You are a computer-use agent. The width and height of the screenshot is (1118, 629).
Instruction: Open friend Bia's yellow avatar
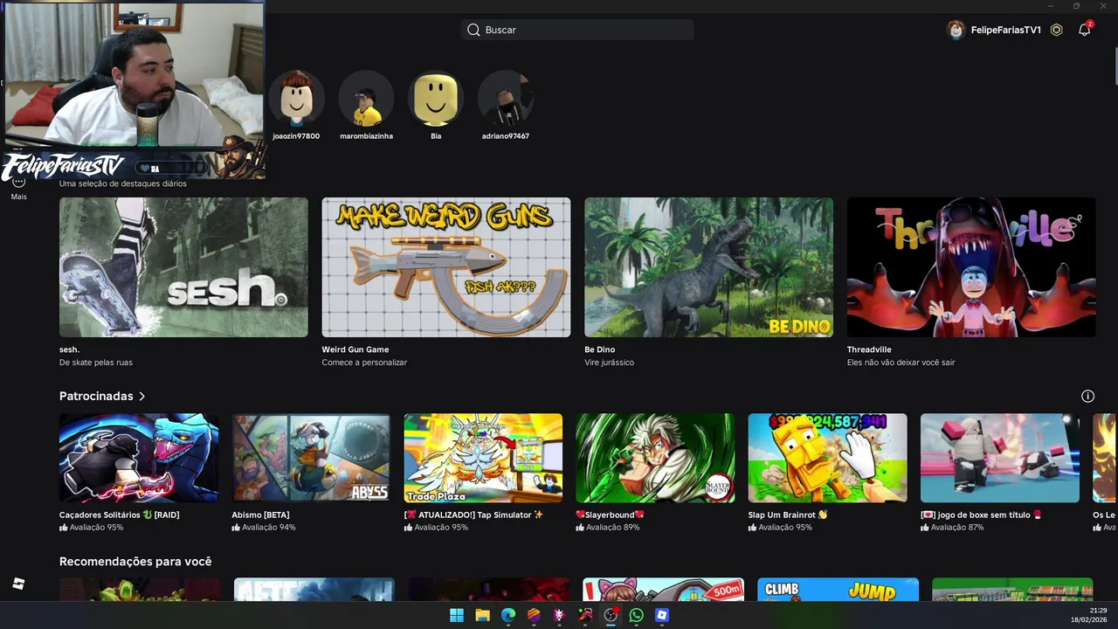436,99
